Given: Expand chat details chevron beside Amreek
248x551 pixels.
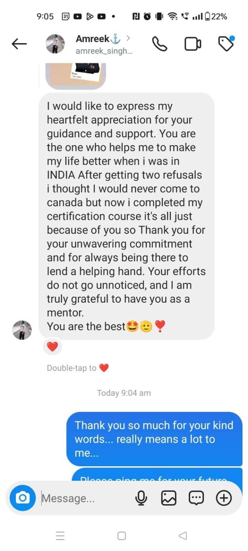Looking at the screenshot, I should [x=128, y=37].
